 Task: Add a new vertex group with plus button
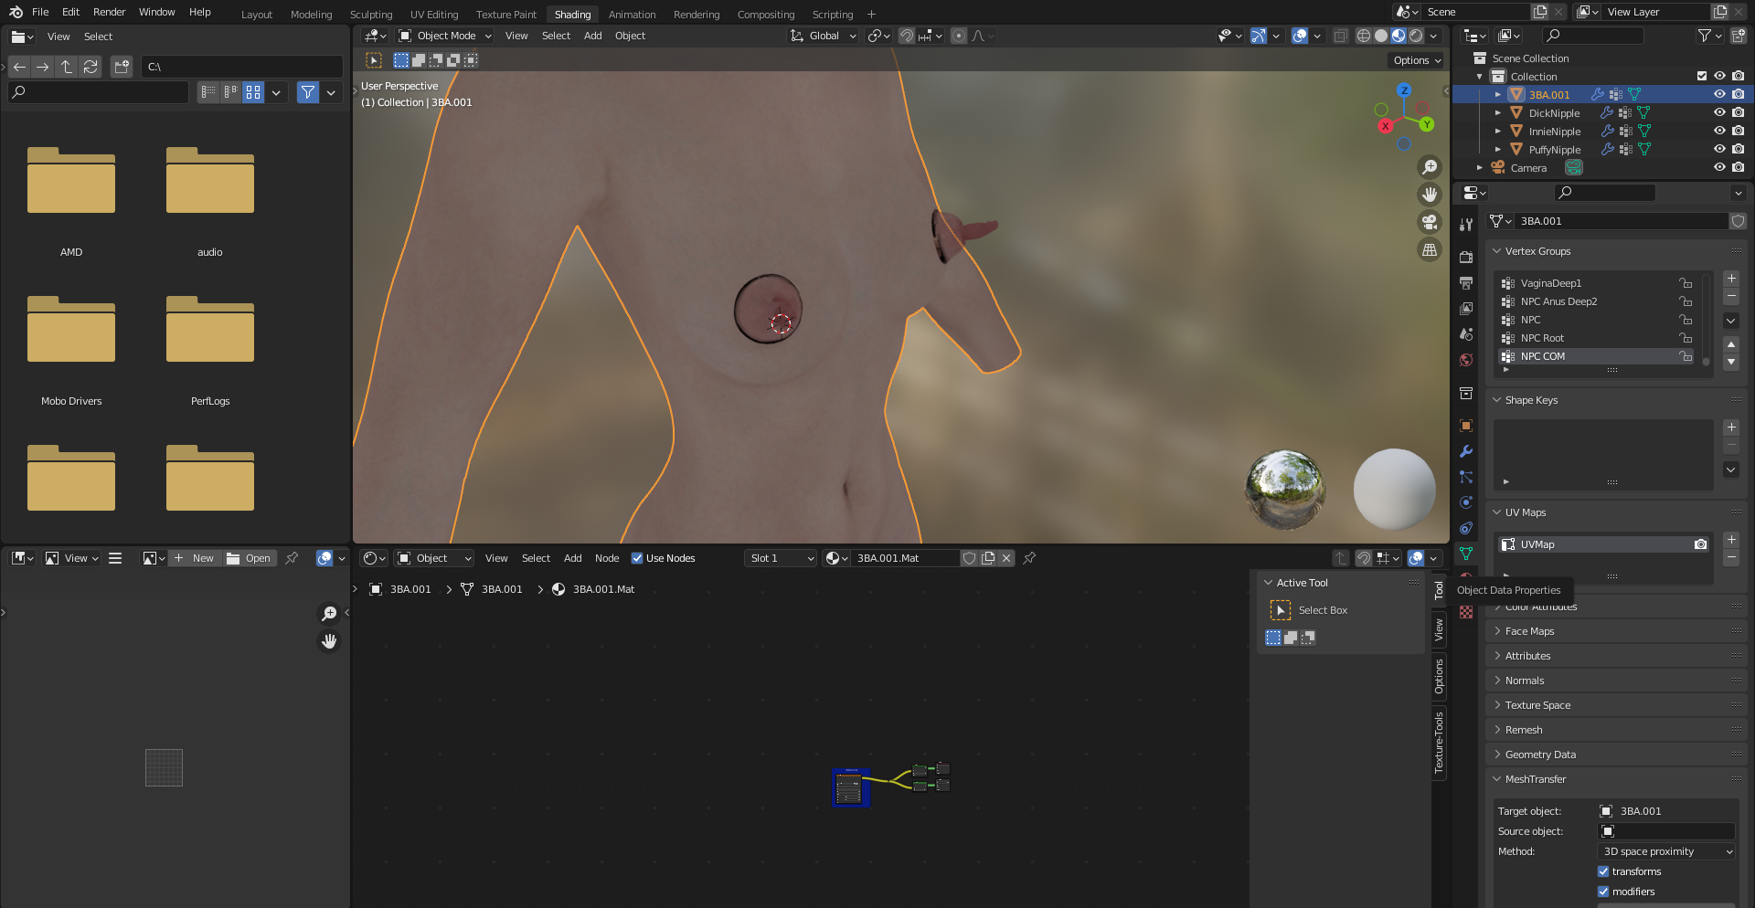coord(1731,279)
